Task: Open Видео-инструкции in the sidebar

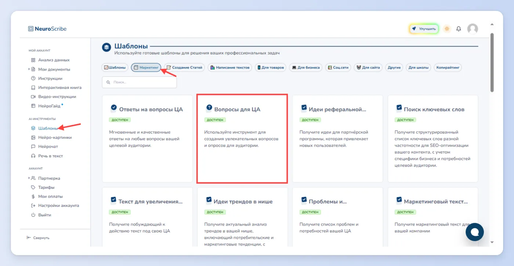Action: 54,97
